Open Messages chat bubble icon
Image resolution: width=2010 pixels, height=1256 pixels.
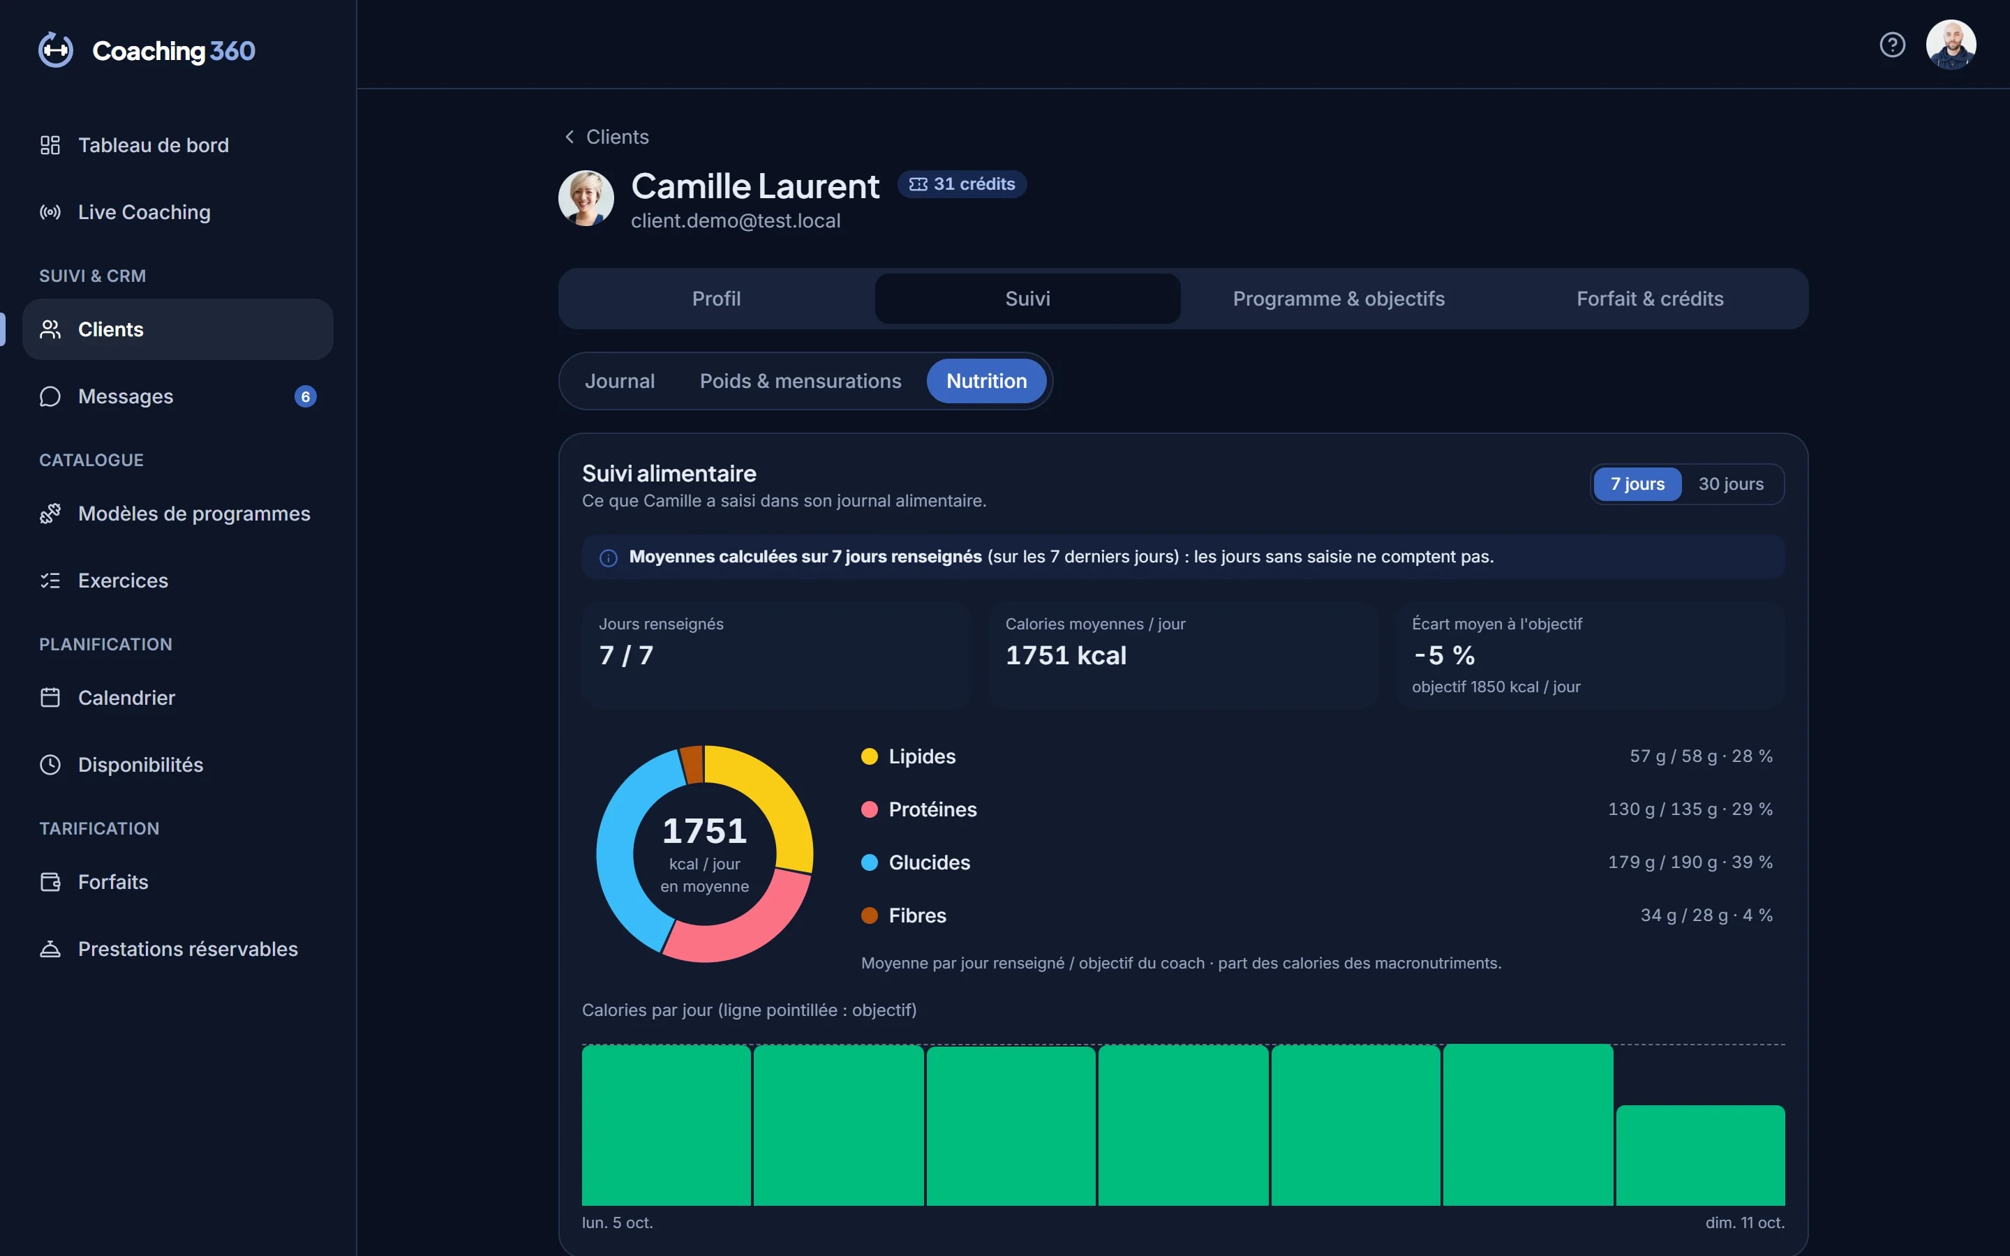50,397
